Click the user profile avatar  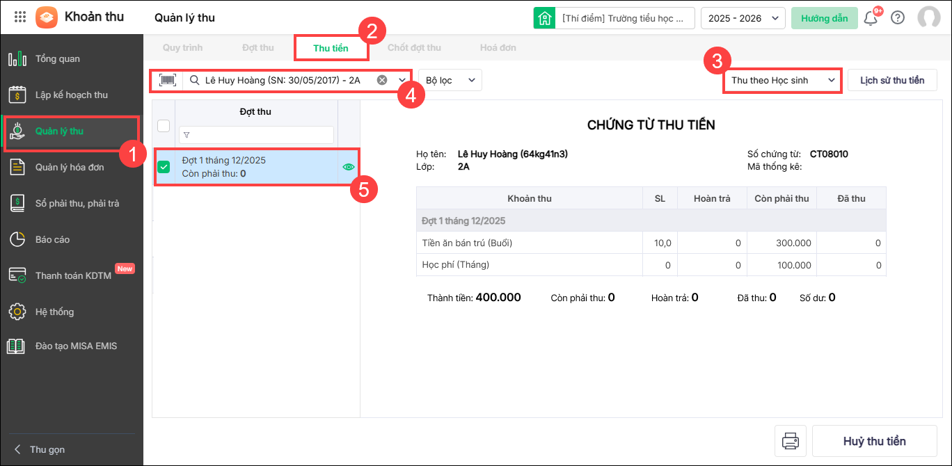(928, 18)
